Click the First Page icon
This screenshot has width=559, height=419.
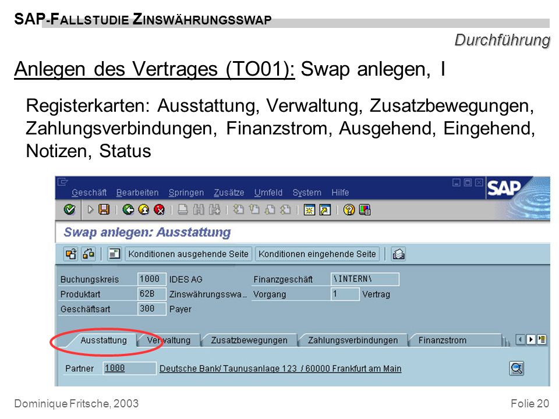tap(239, 210)
